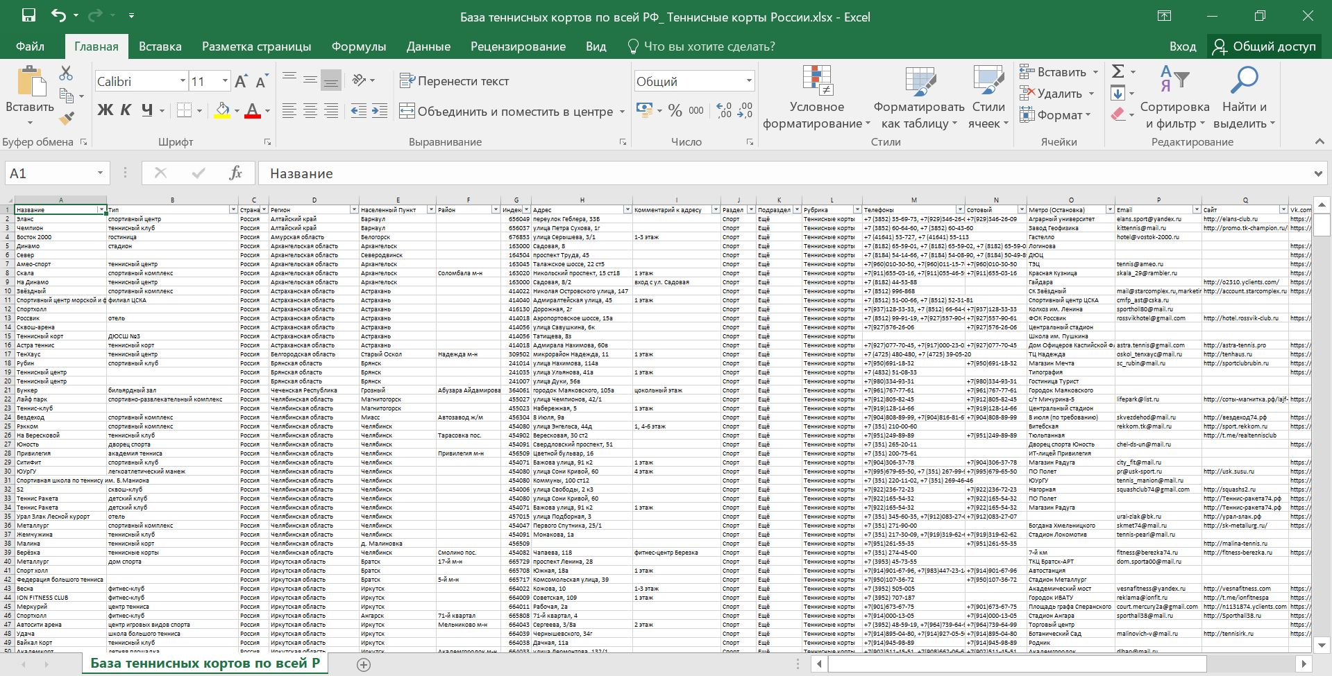
Task: Toggle italic formatting (К)
Action: coord(126,110)
